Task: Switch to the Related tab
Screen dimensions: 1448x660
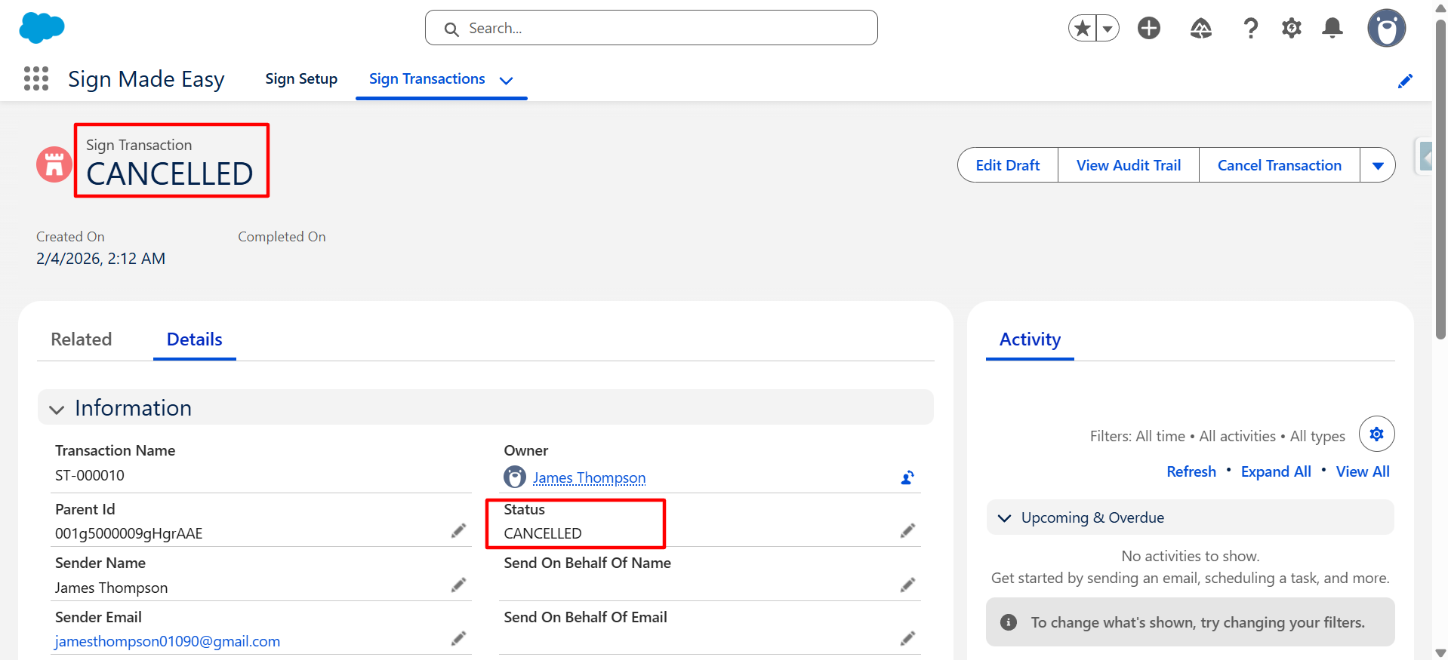Action: [x=82, y=339]
